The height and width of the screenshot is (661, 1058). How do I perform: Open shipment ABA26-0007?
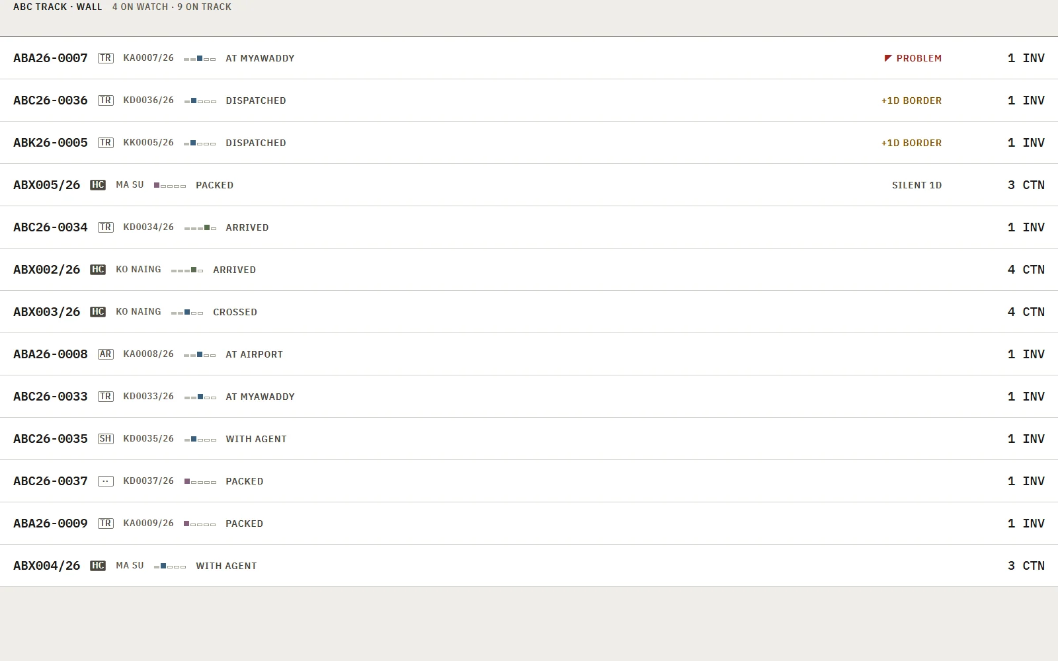(529, 58)
